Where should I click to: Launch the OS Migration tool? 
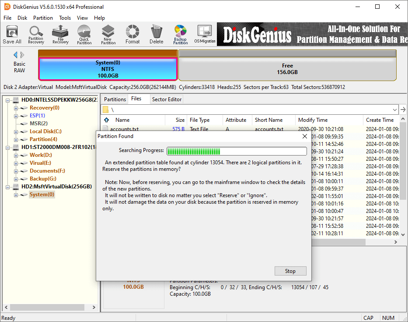(205, 35)
